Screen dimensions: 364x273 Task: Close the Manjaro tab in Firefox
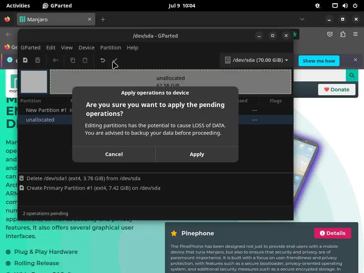(x=90, y=19)
